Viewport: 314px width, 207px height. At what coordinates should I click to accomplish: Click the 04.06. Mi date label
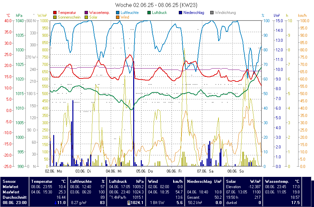tap(114, 171)
